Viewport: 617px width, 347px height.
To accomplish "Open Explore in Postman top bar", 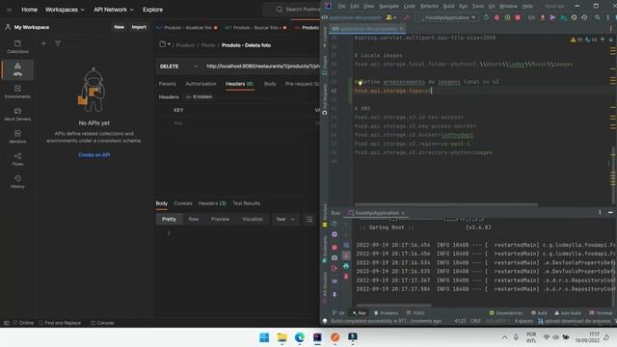I will (x=152, y=10).
